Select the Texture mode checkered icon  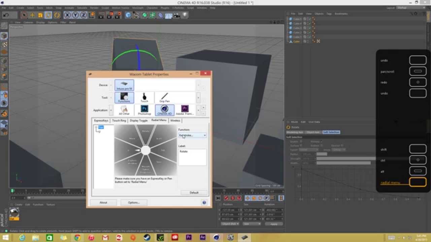pos(4,44)
